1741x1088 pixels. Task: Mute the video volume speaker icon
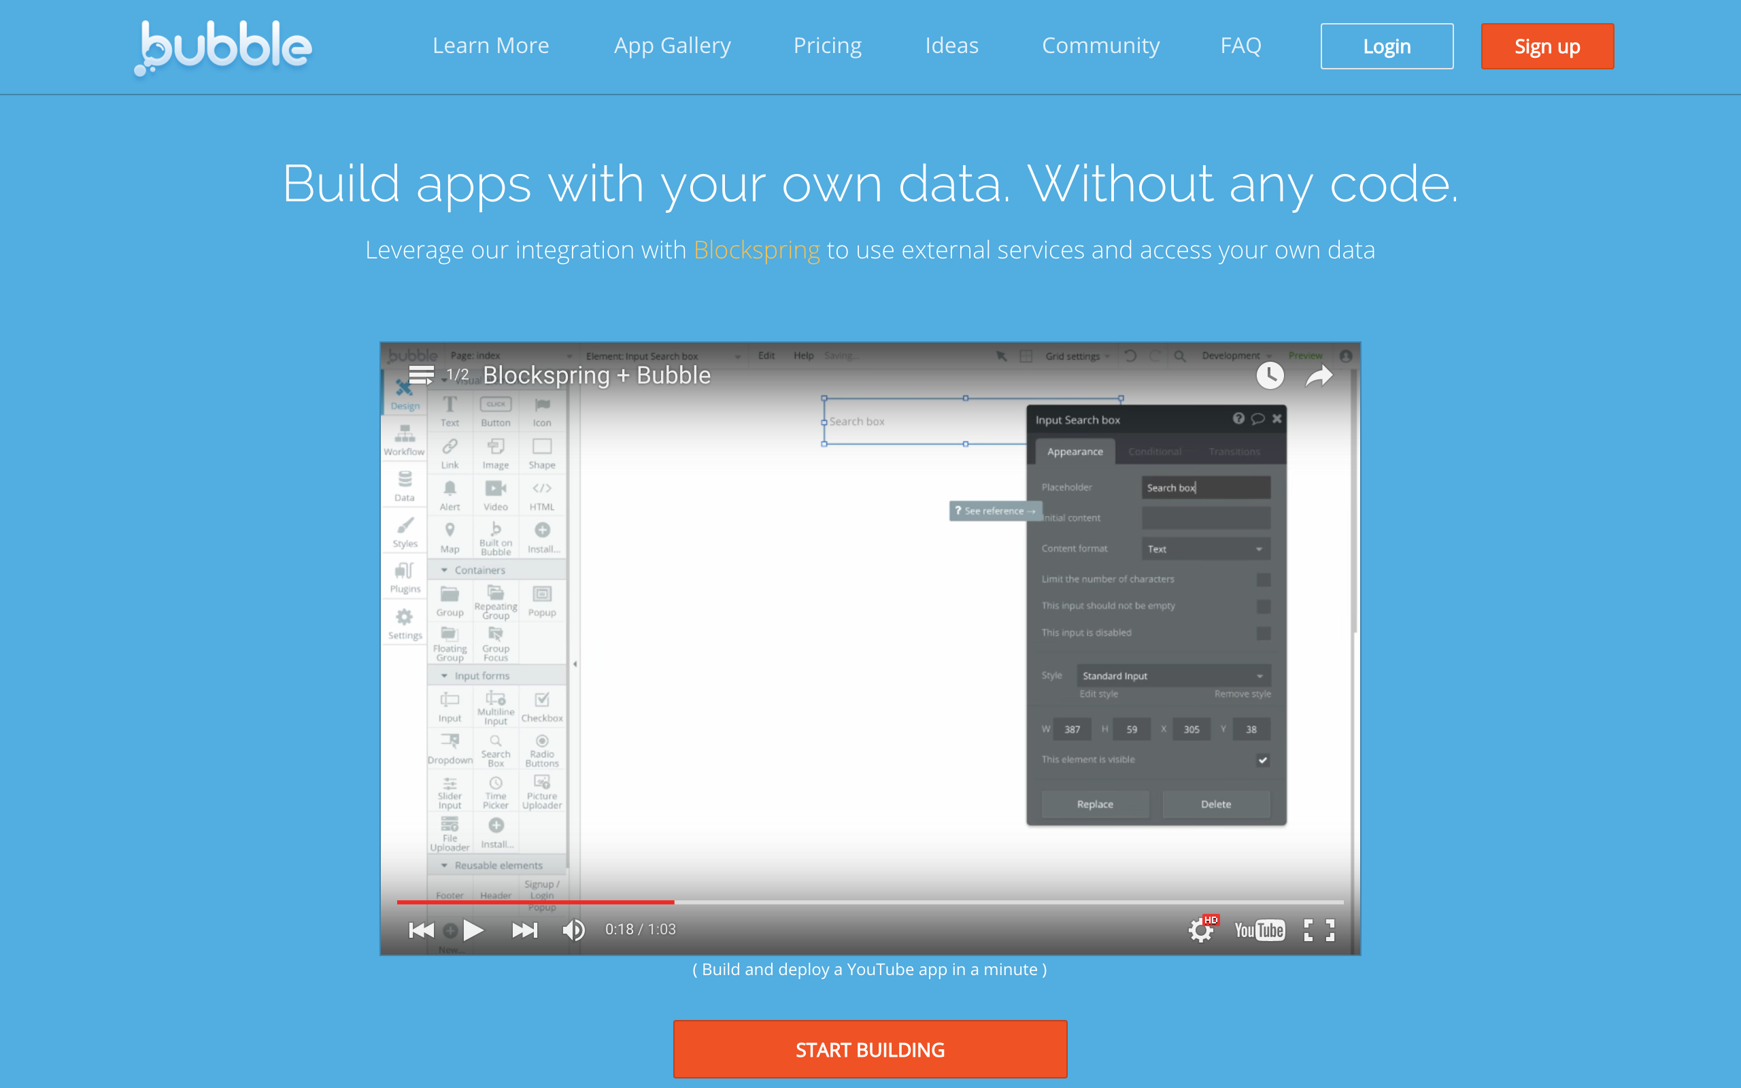pyautogui.click(x=573, y=930)
